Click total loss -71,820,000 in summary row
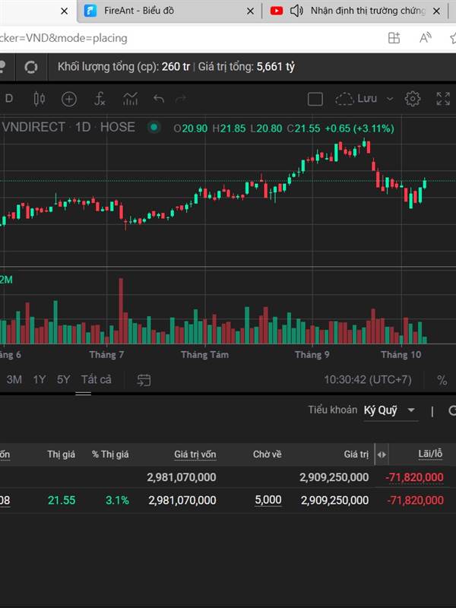The image size is (456, 608). pos(414,477)
